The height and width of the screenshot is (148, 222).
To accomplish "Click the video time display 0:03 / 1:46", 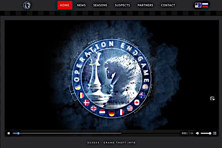I will pos(188,133).
